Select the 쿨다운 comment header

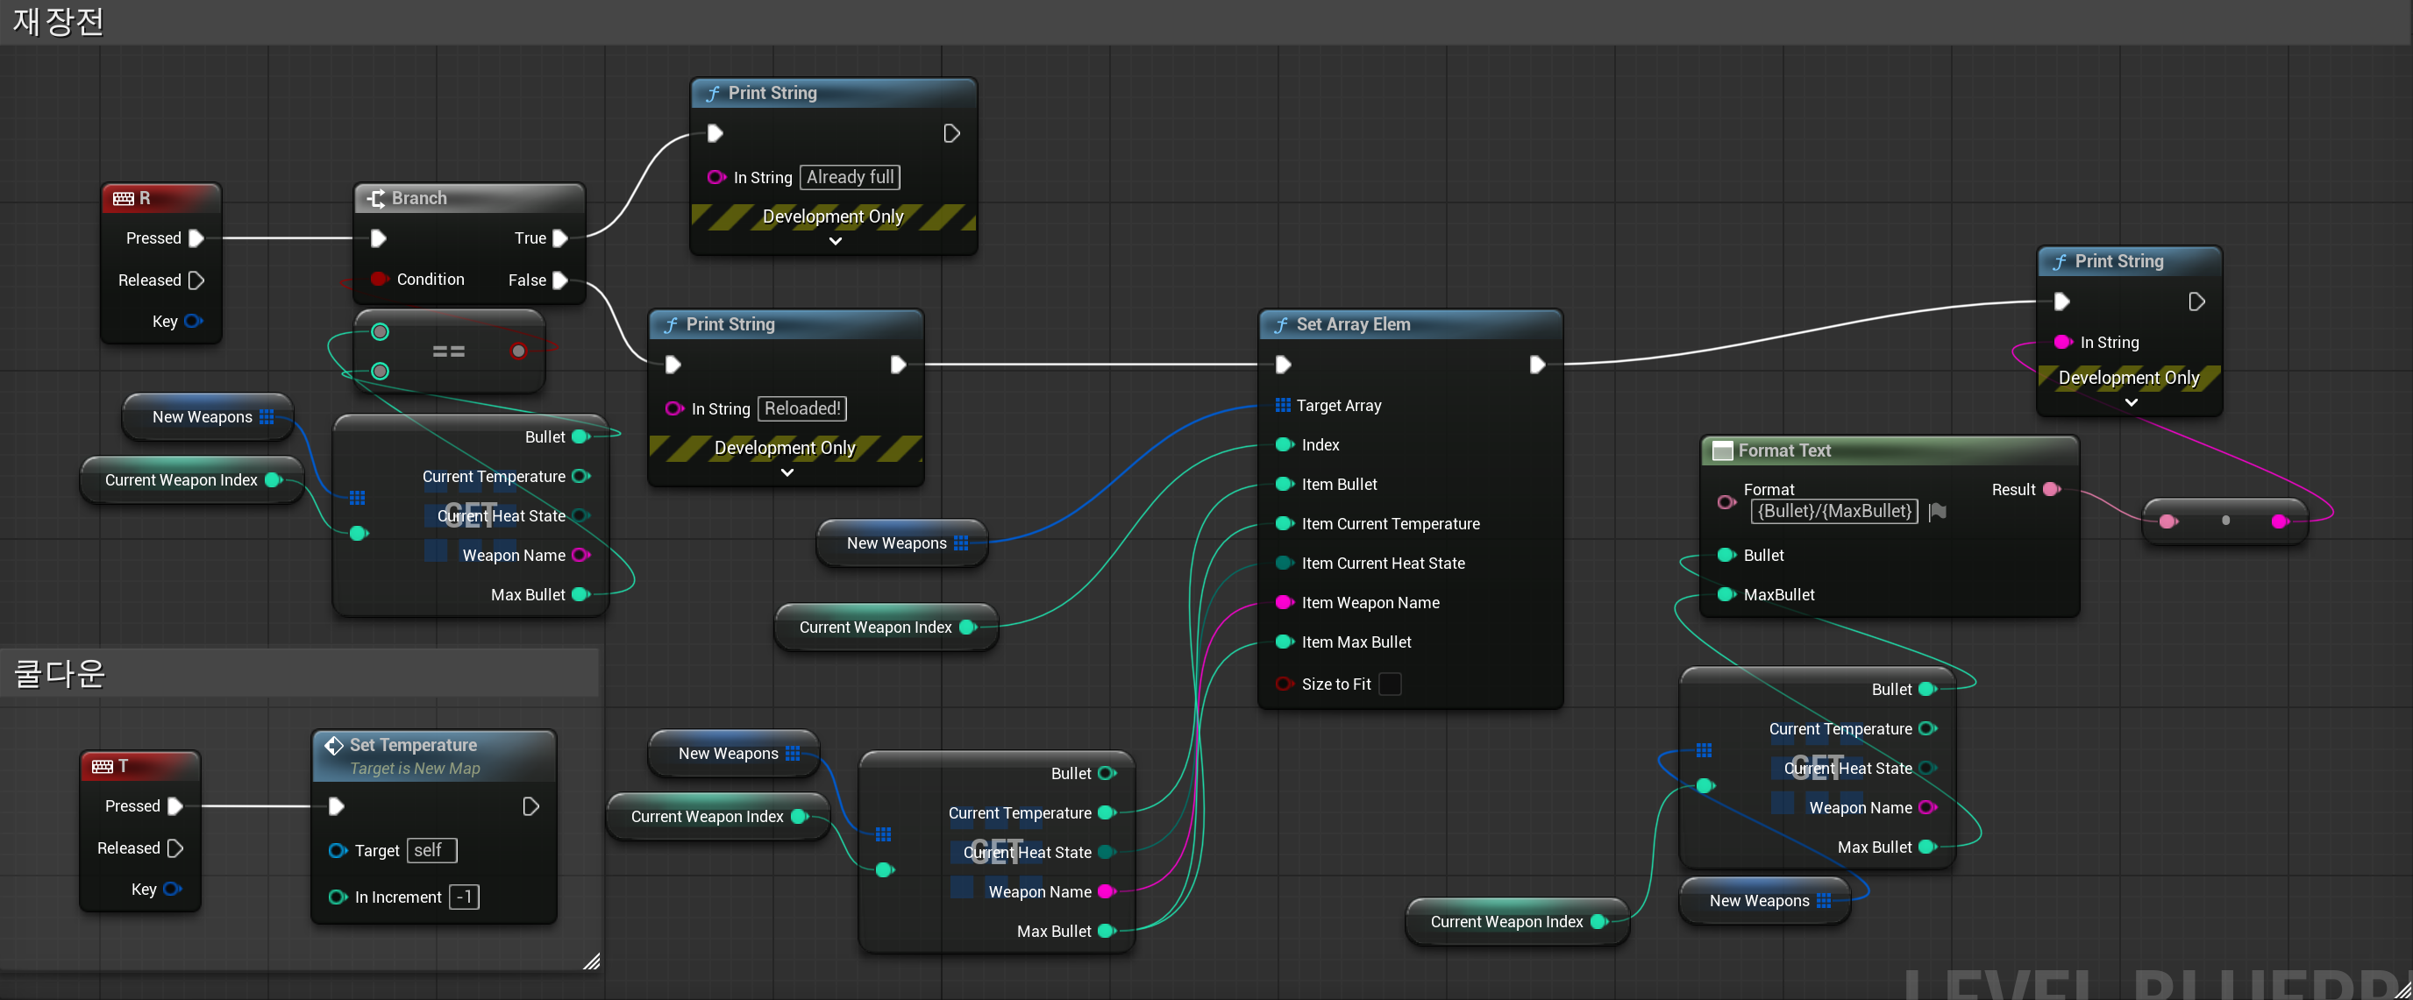pos(58,673)
